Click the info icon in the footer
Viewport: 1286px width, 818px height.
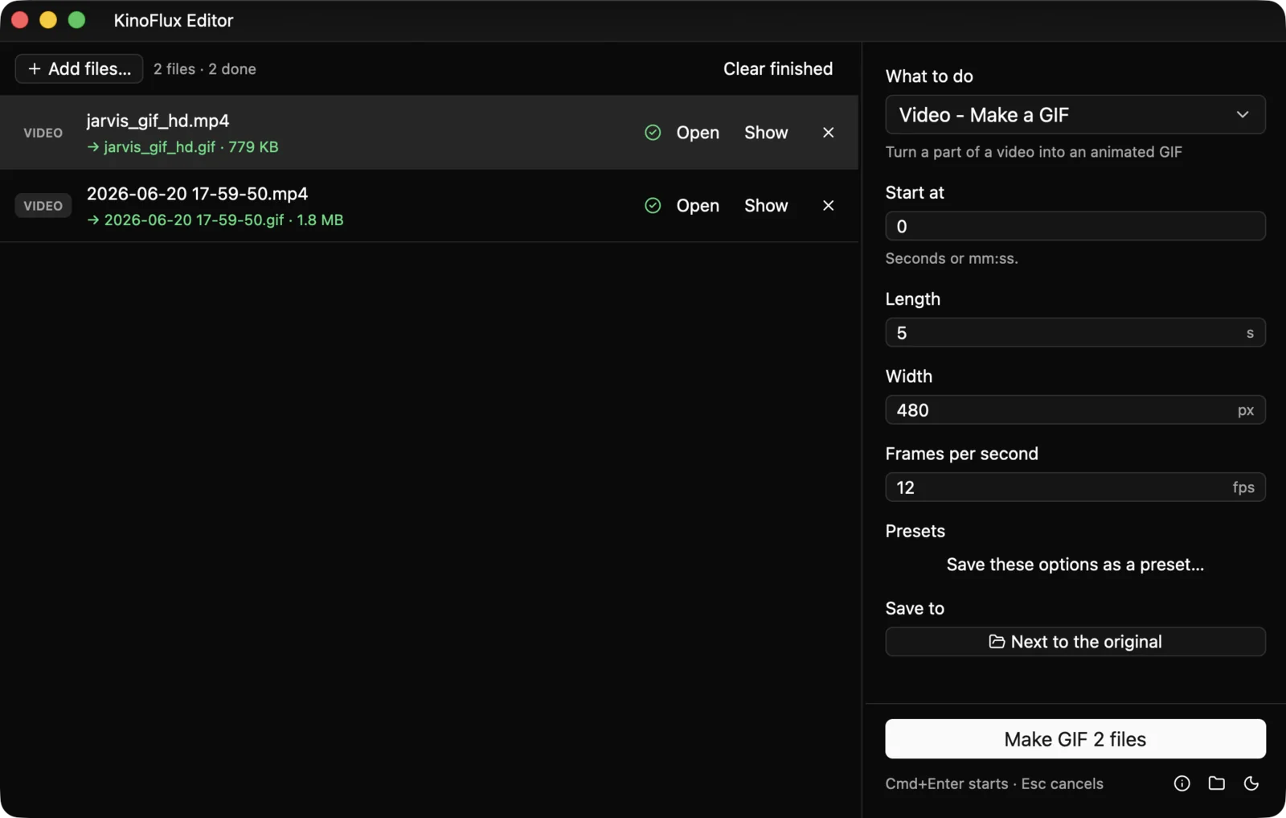point(1182,783)
